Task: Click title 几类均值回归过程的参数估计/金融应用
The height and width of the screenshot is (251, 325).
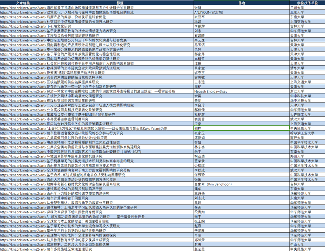Action: [77, 138]
